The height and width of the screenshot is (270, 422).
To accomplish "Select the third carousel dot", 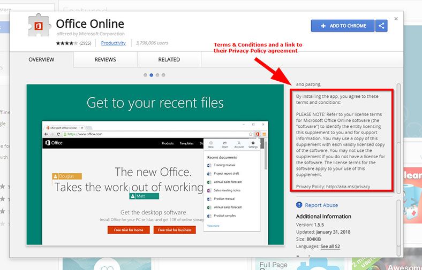I will point(157,75).
